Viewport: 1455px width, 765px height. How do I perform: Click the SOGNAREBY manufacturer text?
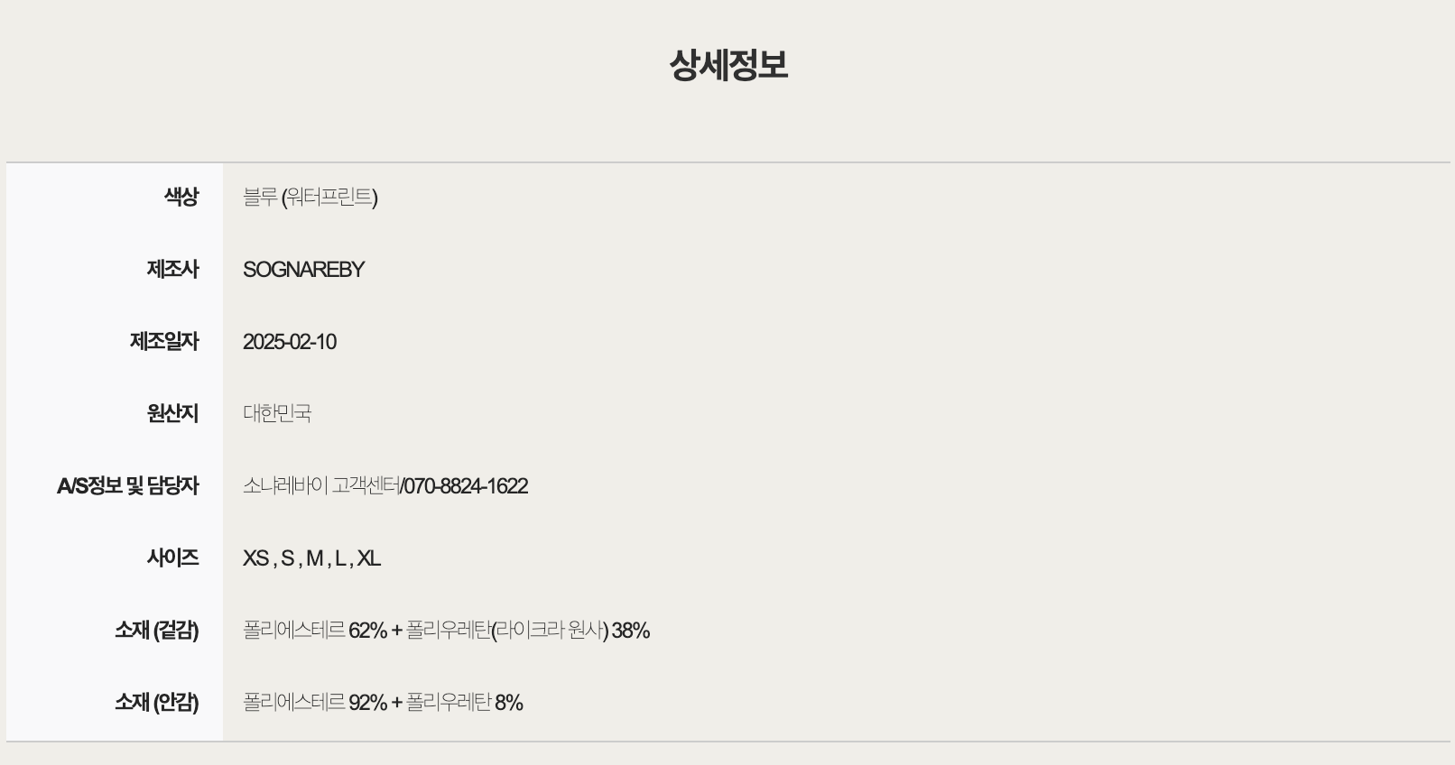[303, 270]
